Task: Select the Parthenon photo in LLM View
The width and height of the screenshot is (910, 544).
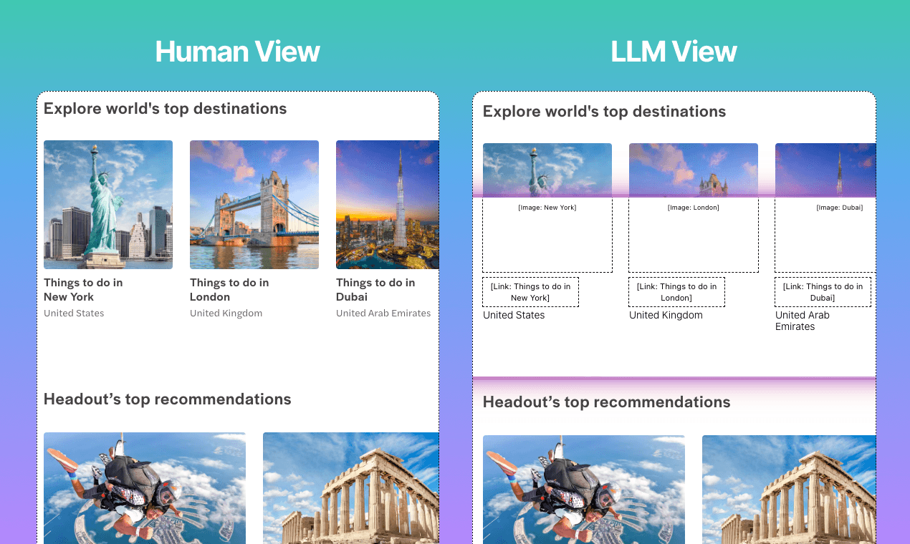Action: click(789, 490)
